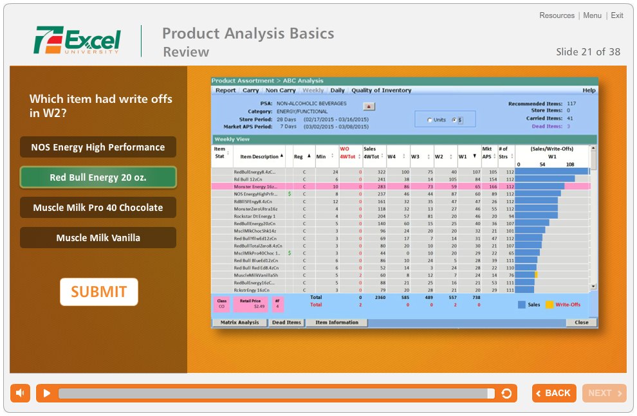Image resolution: width=637 pixels, height=416 pixels.
Task: Click the Reg column sort arrow
Action: [x=309, y=156]
